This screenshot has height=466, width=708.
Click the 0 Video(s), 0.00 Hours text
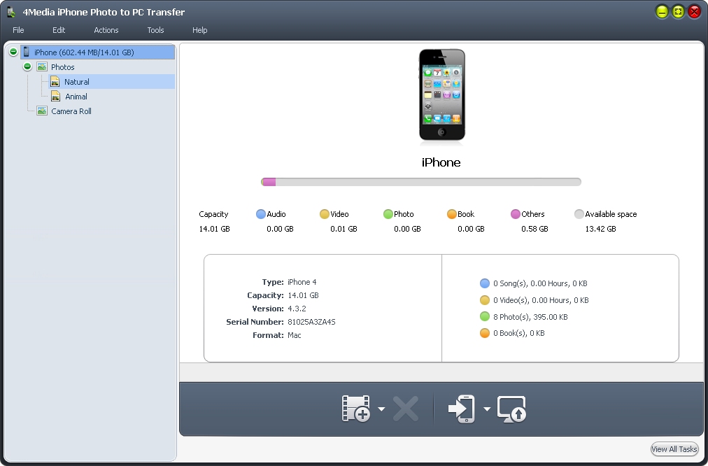tap(541, 300)
